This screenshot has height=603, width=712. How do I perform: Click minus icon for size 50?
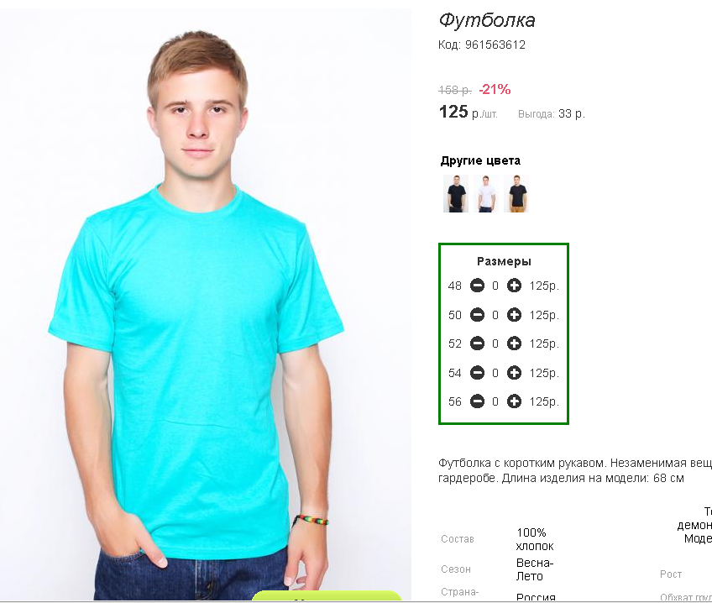(x=477, y=315)
